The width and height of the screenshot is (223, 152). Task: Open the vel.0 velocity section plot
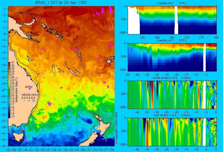pos(172,132)
